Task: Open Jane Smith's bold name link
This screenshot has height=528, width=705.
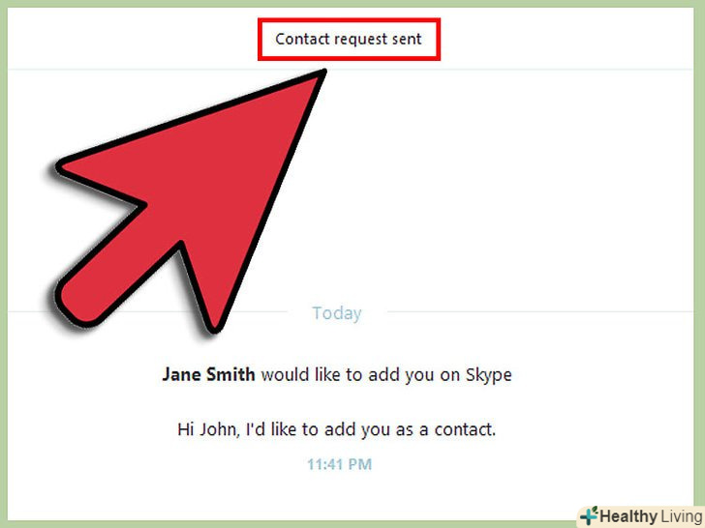Action: click(208, 374)
